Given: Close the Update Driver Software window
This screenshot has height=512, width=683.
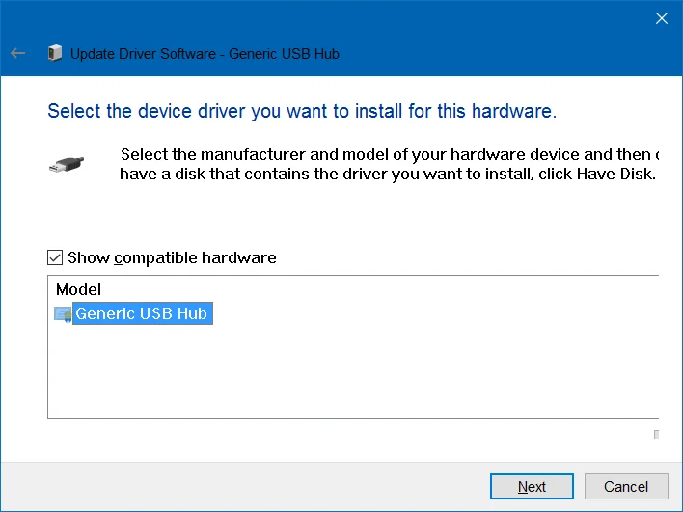Looking at the screenshot, I should pos(662,18).
